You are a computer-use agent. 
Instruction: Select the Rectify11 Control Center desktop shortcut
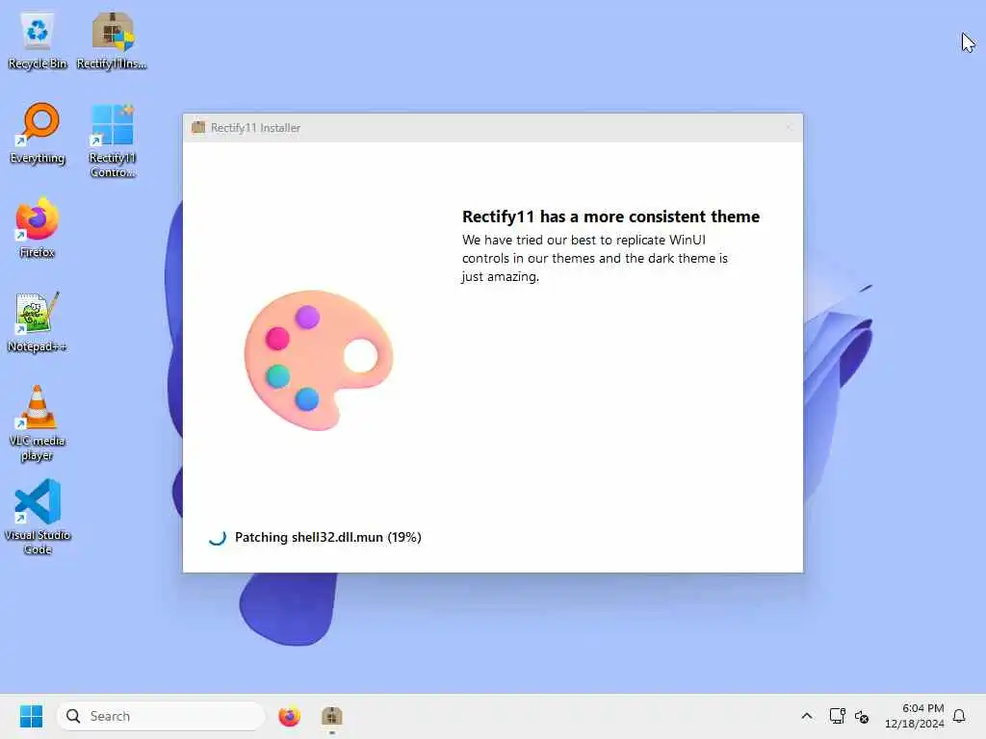click(112, 140)
